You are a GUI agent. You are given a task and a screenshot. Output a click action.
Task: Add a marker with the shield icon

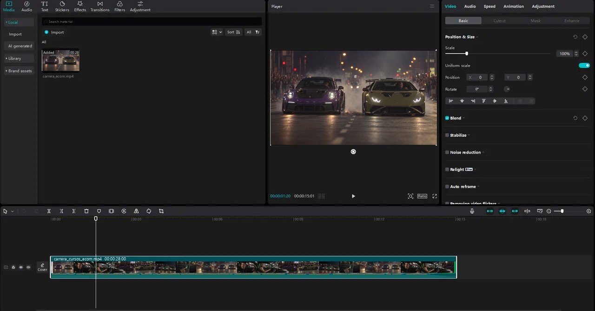point(99,211)
